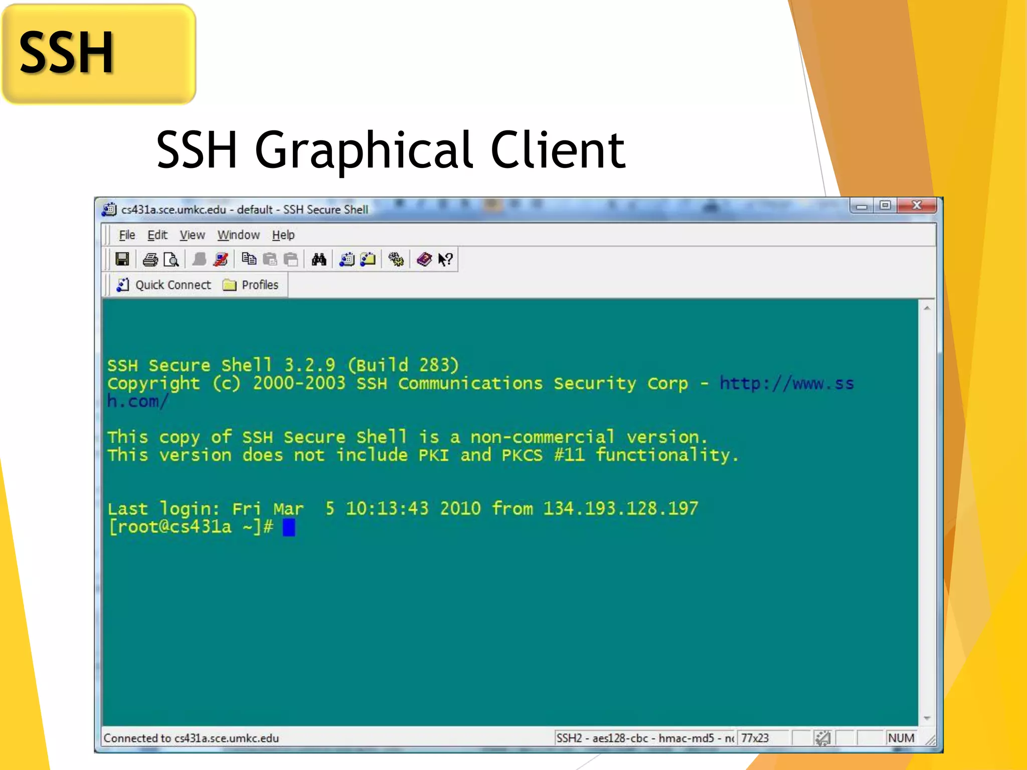The width and height of the screenshot is (1027, 770).
Task: Click the NUM indicator in the status bar
Action: pos(901,738)
